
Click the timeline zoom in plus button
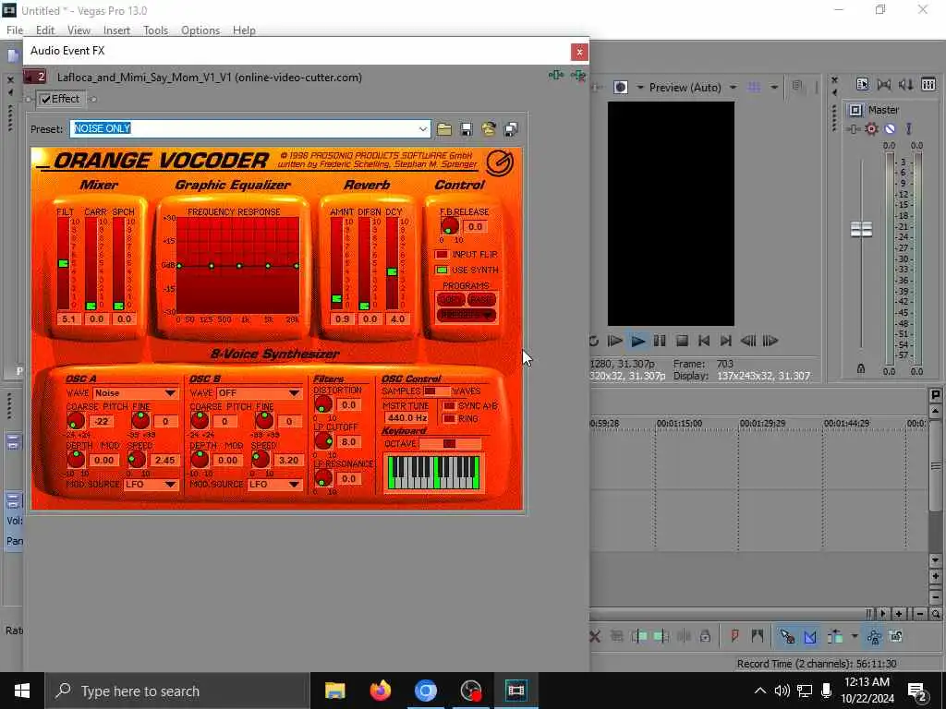(x=899, y=614)
